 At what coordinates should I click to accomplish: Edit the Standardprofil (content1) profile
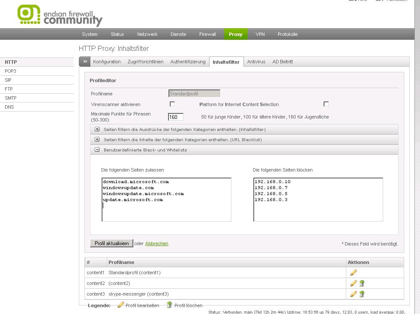pos(354,273)
